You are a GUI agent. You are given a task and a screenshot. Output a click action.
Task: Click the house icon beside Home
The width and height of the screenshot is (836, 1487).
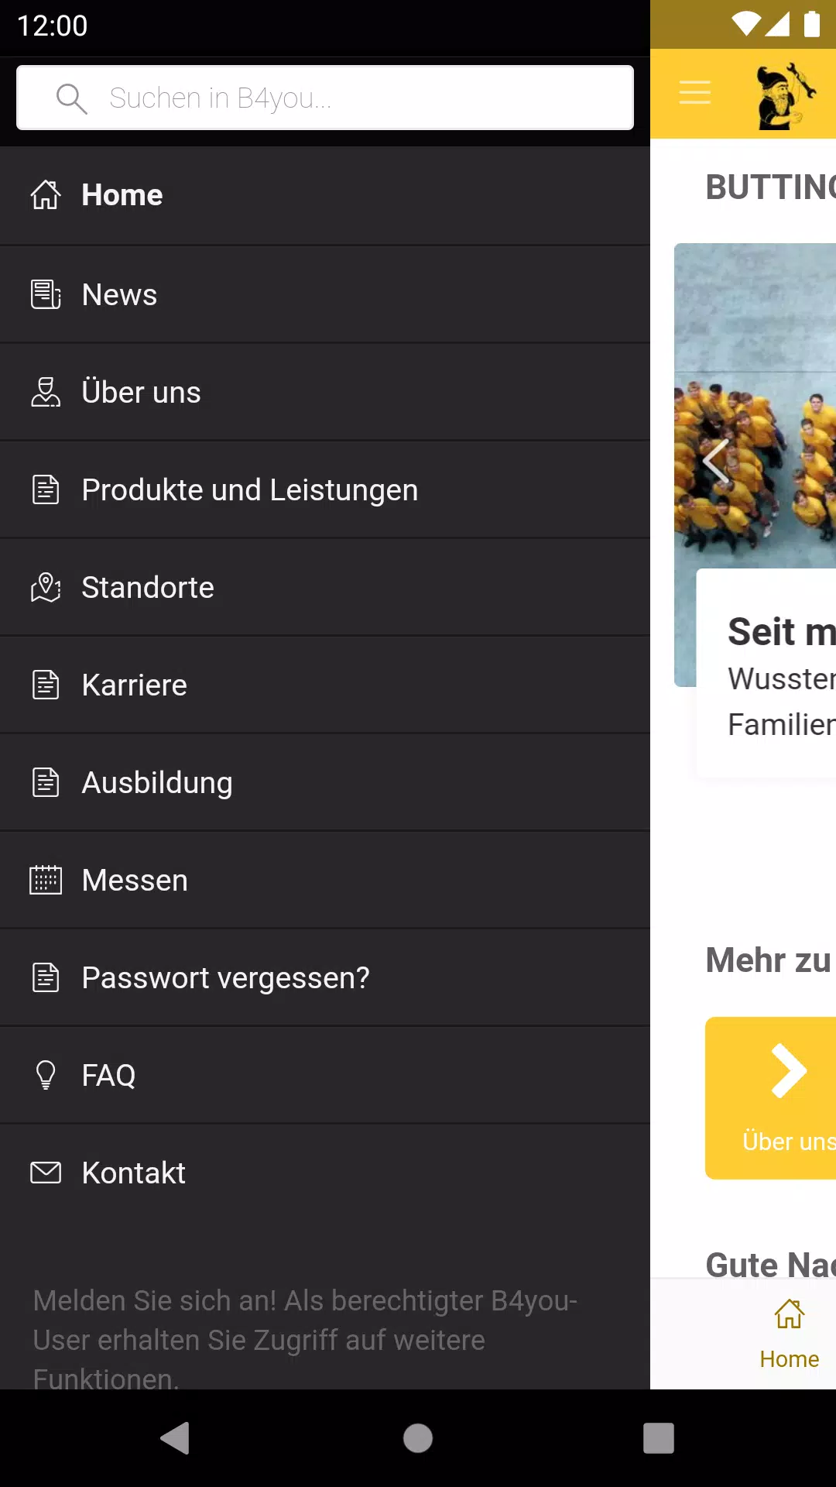pos(46,195)
